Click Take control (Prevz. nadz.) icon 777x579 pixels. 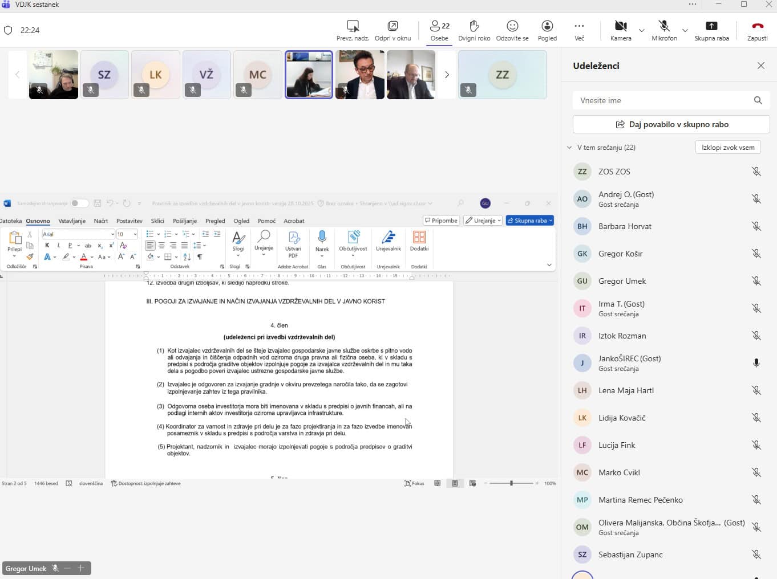tap(353, 27)
